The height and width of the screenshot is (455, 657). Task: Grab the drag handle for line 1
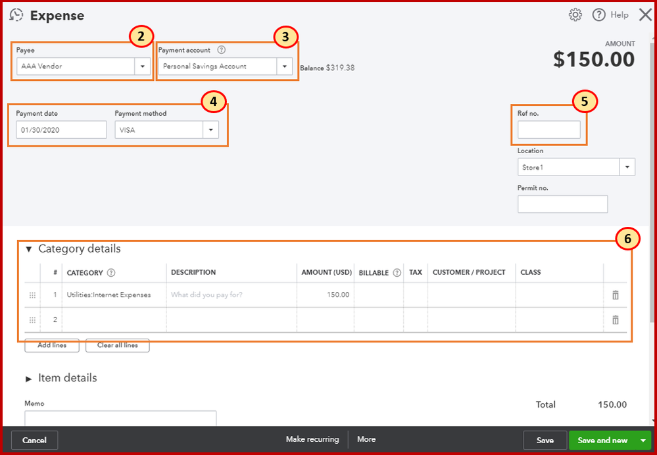coord(32,295)
